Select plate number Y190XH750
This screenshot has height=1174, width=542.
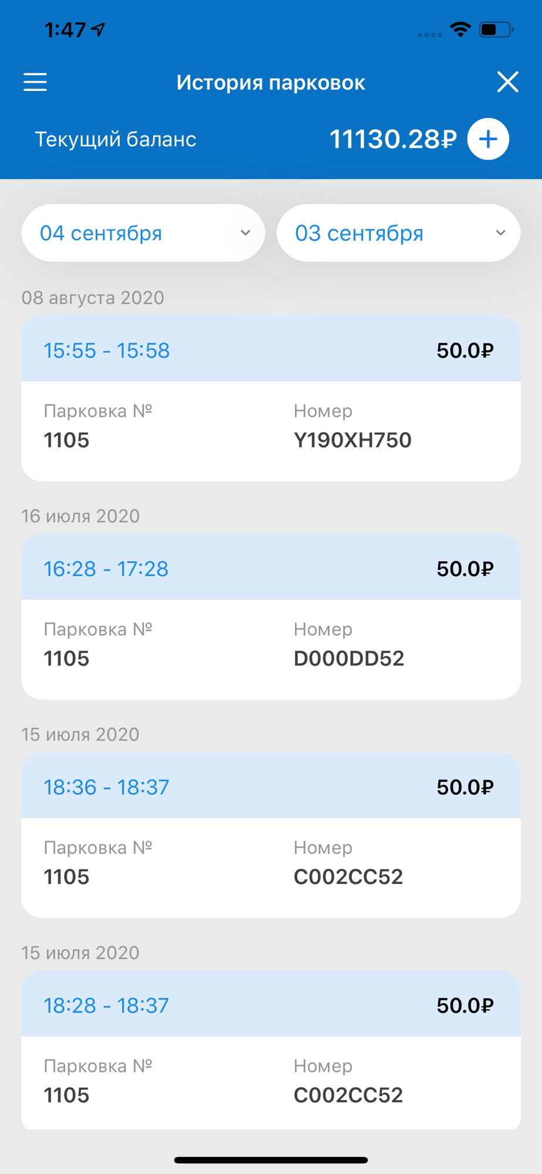click(353, 440)
